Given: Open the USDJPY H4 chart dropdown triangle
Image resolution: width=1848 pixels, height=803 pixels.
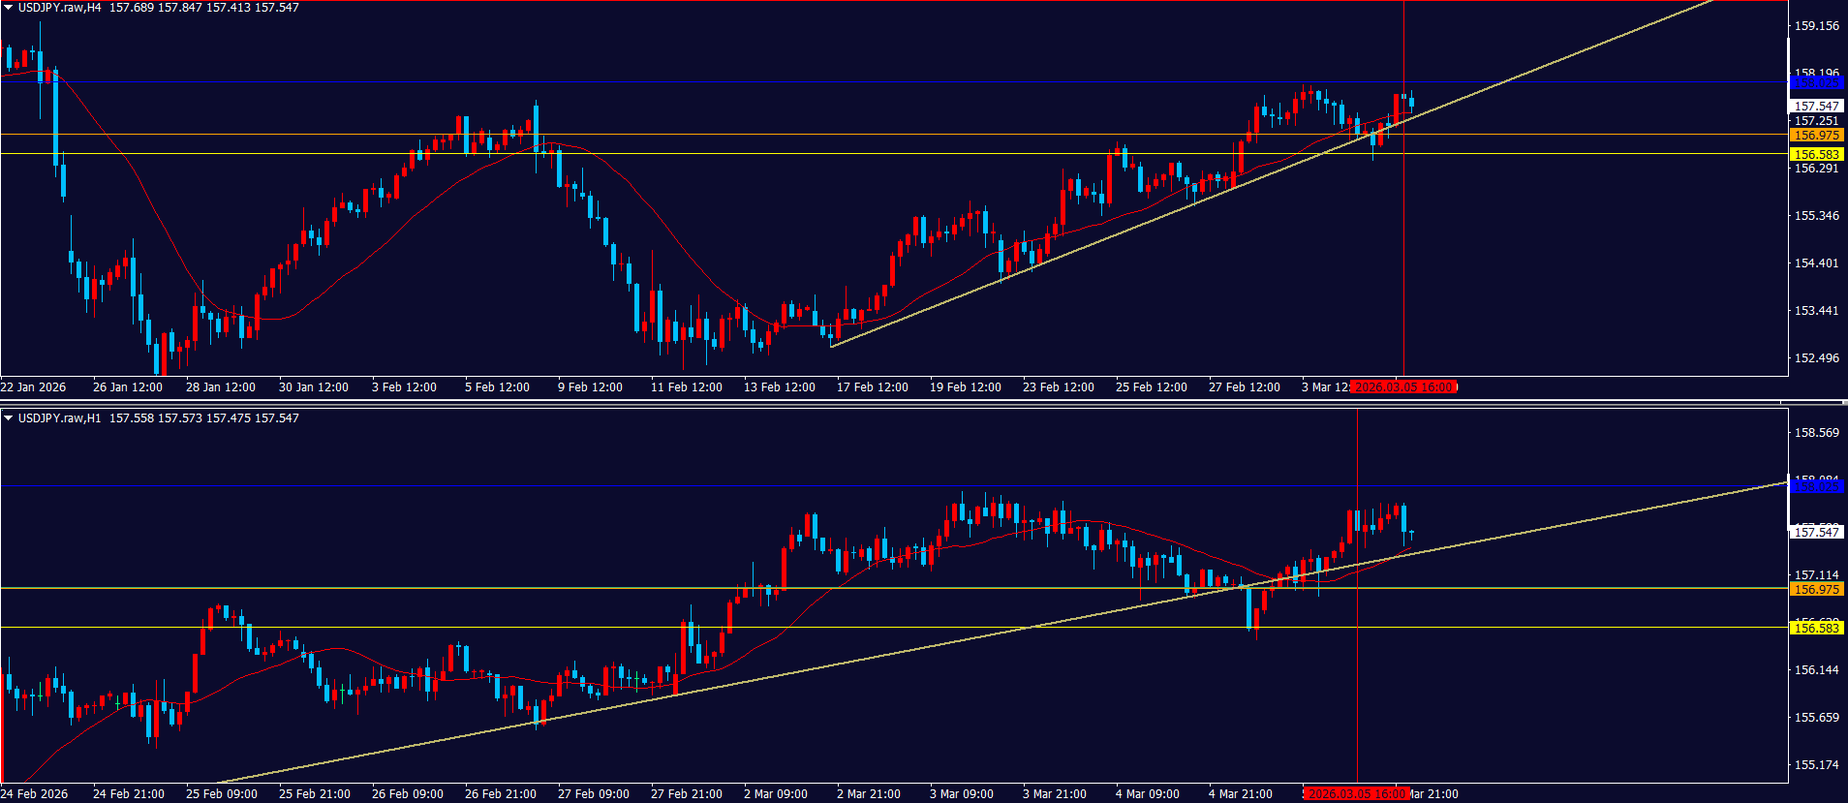Looking at the screenshot, I should click(9, 8).
